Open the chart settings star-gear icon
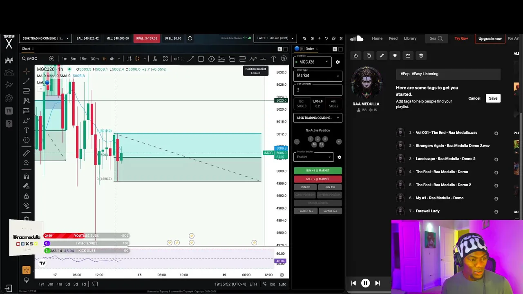Image resolution: width=523 pixels, height=294 pixels. (284, 59)
